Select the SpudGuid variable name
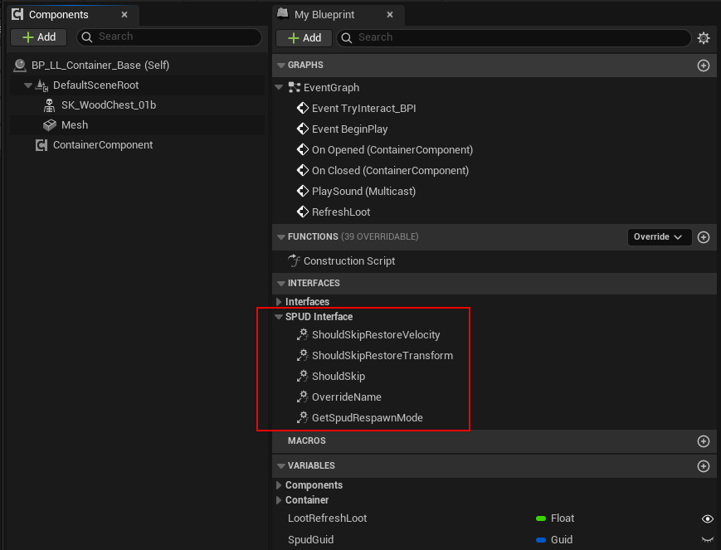The image size is (721, 550). [x=311, y=539]
